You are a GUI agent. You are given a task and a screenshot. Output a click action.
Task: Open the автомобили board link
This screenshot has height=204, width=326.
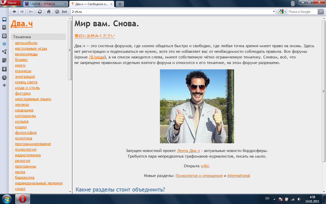[x=26, y=43]
